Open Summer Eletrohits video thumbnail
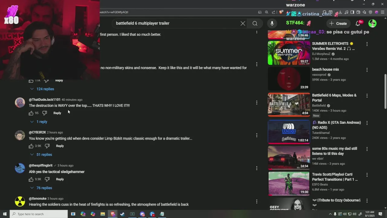387x218 pixels. (289, 53)
